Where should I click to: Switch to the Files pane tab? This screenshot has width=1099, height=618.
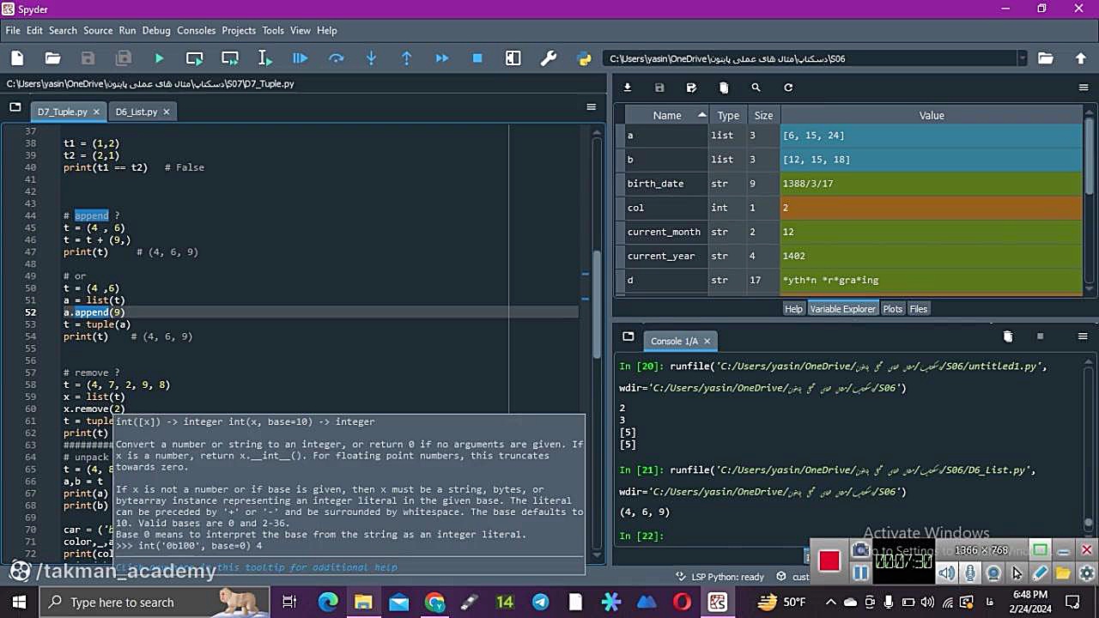click(919, 309)
